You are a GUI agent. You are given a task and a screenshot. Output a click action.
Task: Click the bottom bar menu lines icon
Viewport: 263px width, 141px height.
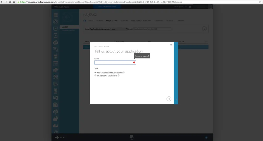pos(132,137)
